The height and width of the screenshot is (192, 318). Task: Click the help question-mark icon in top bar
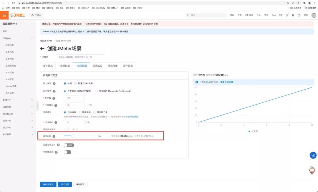[x=299, y=15]
